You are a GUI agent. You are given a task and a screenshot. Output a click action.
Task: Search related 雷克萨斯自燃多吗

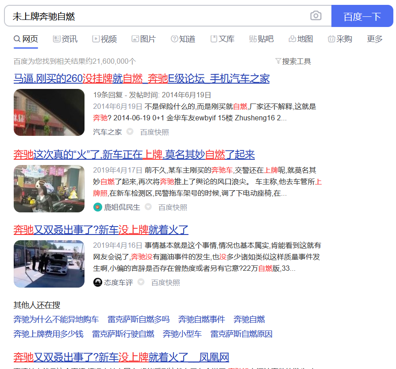click(x=138, y=319)
